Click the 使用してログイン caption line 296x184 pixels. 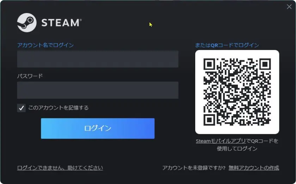point(237,149)
